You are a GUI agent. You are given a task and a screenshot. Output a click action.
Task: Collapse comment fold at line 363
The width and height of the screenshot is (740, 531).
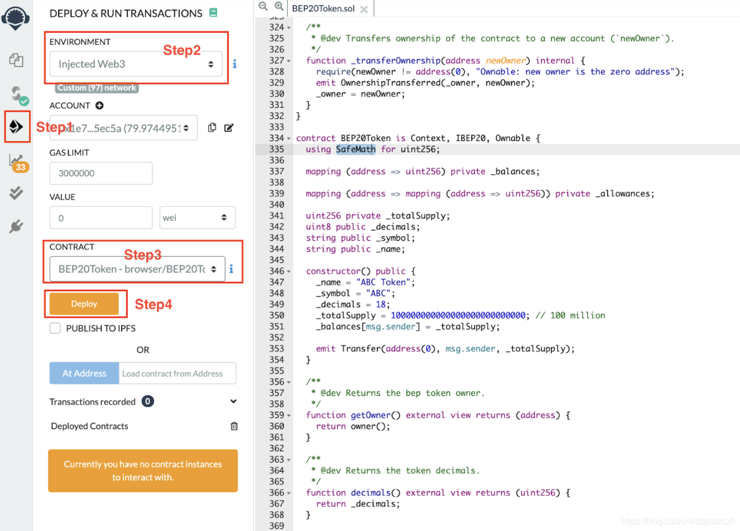(289, 460)
